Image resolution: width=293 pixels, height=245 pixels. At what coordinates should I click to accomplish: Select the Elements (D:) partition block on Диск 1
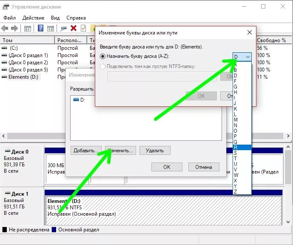[x=163, y=211]
